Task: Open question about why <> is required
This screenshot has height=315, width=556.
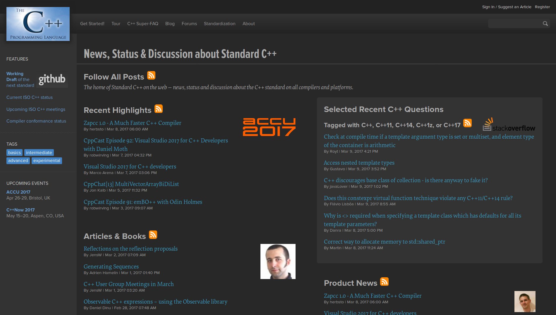Action: coord(423,220)
